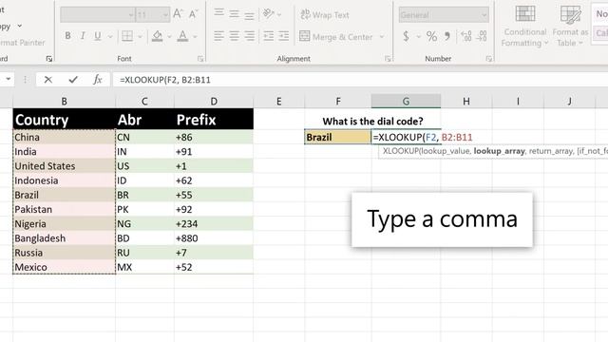The height and width of the screenshot is (342, 608).
Task: Click the United States cell
Action: (64, 166)
